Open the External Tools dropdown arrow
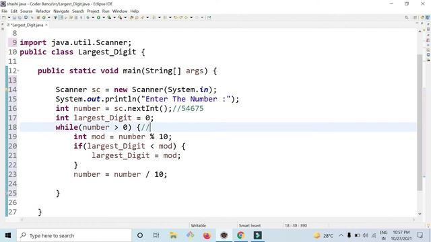The image size is (431, 242). point(125,17)
